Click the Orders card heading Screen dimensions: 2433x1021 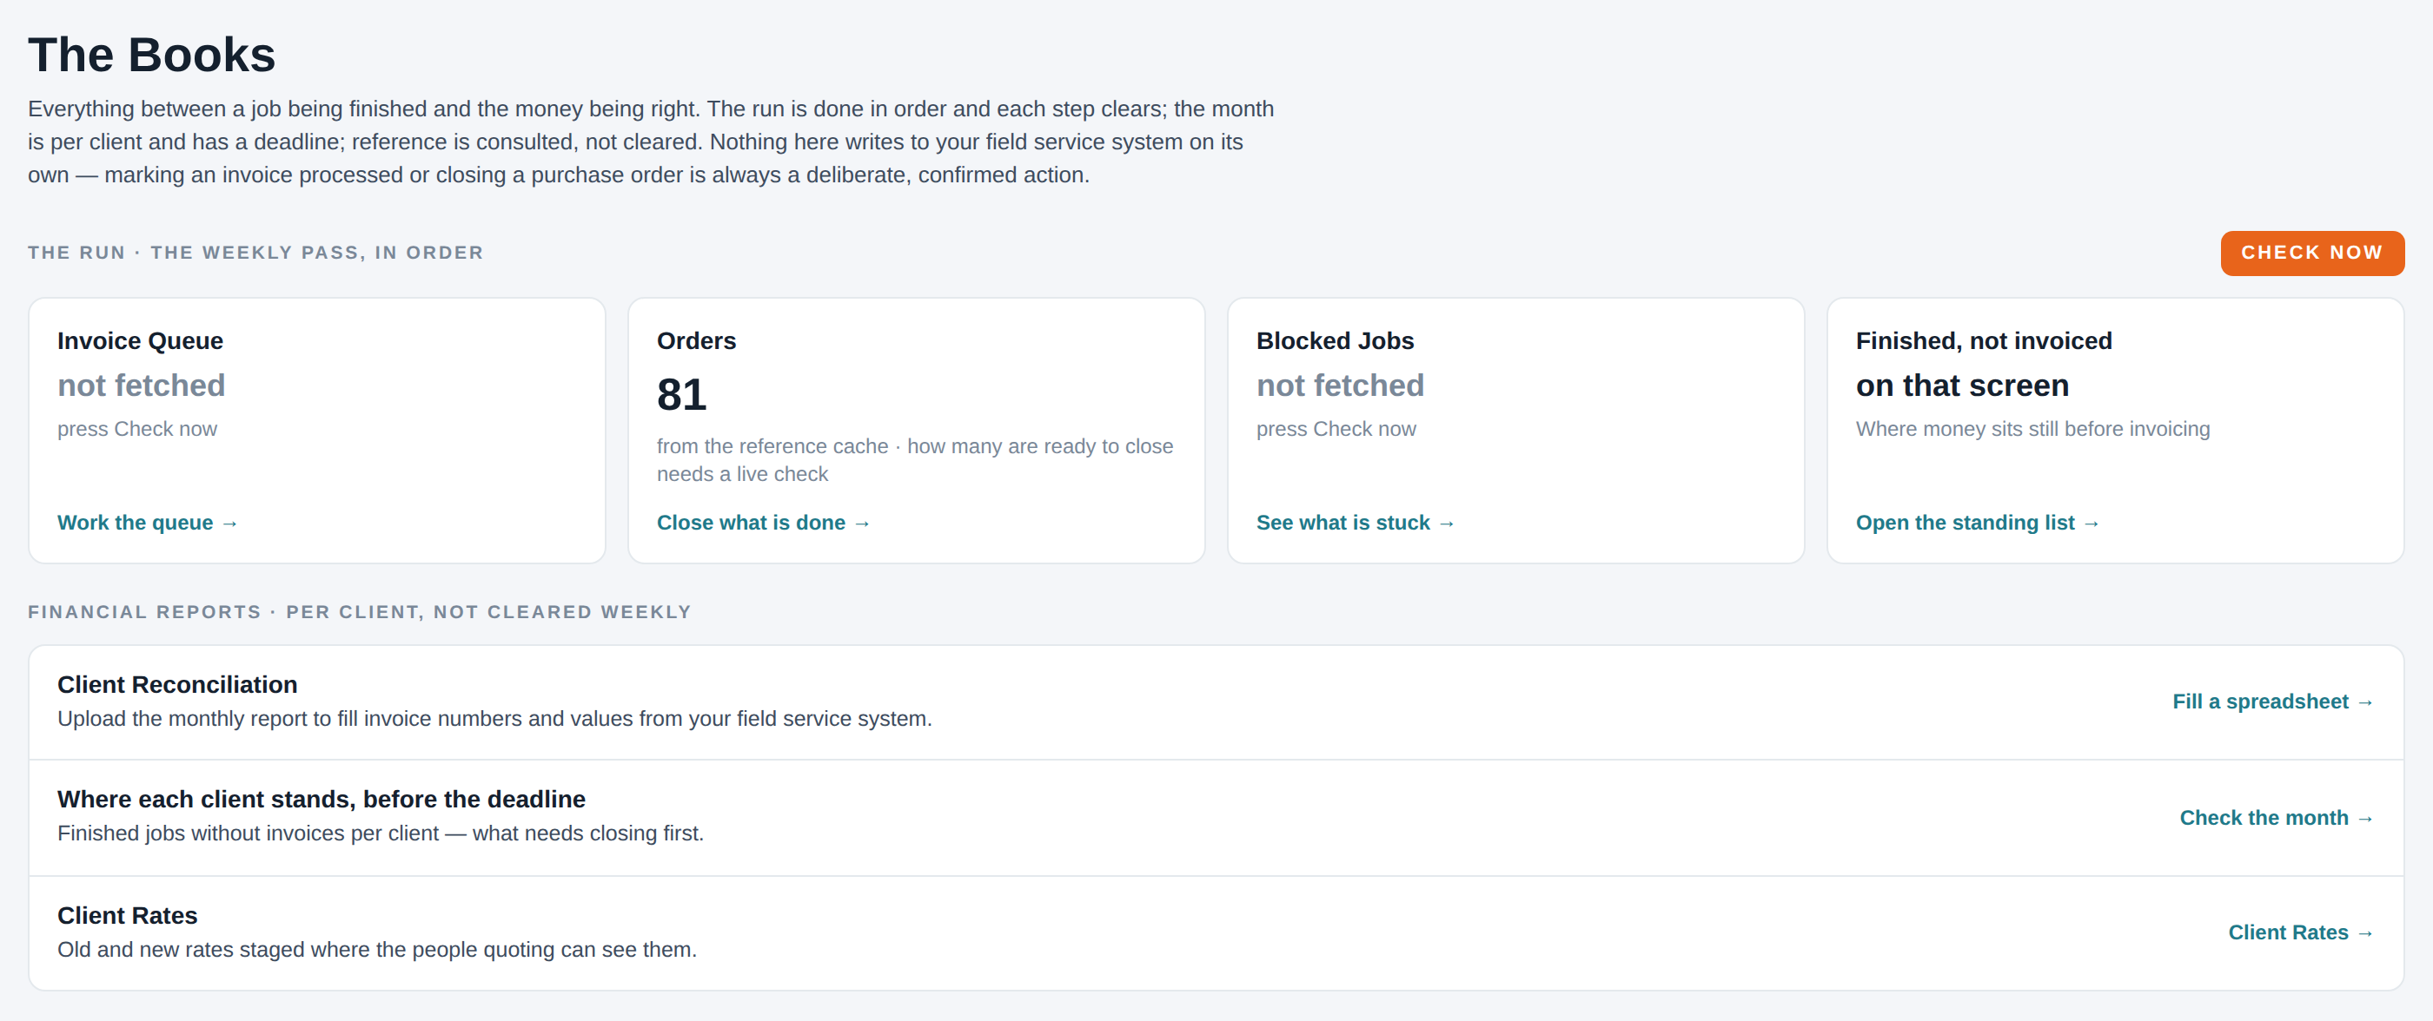point(696,340)
